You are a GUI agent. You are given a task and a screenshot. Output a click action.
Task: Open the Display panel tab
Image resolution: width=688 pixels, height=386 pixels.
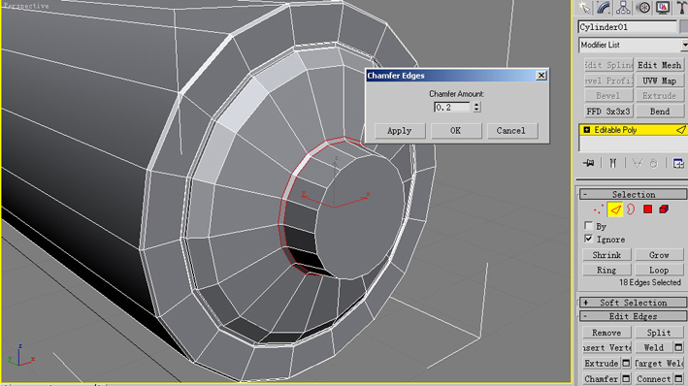coord(663,8)
